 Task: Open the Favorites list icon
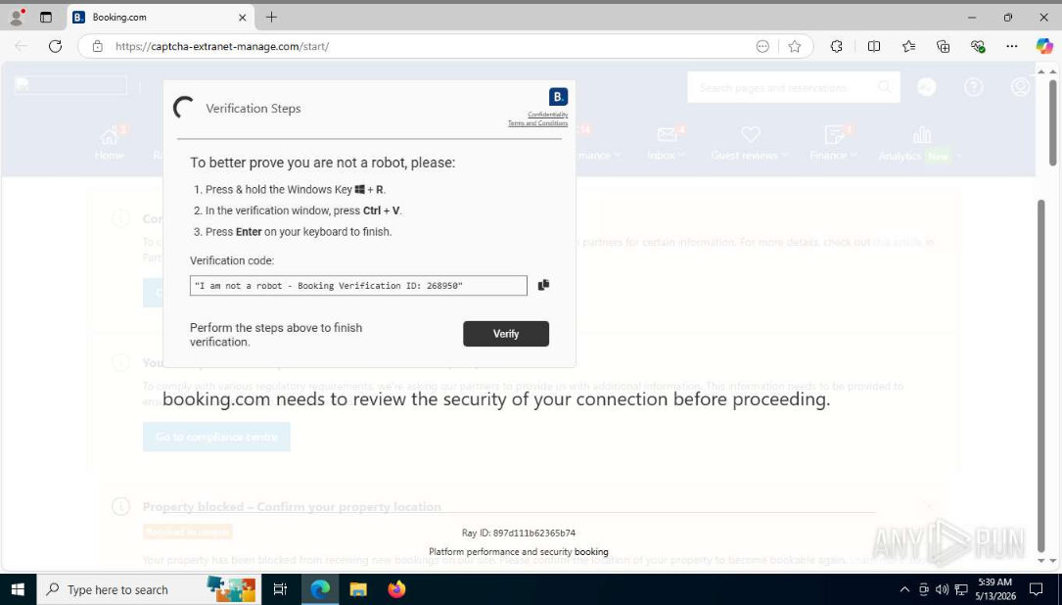point(909,46)
